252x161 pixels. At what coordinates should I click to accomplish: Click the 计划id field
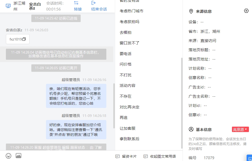[x=198, y=106]
